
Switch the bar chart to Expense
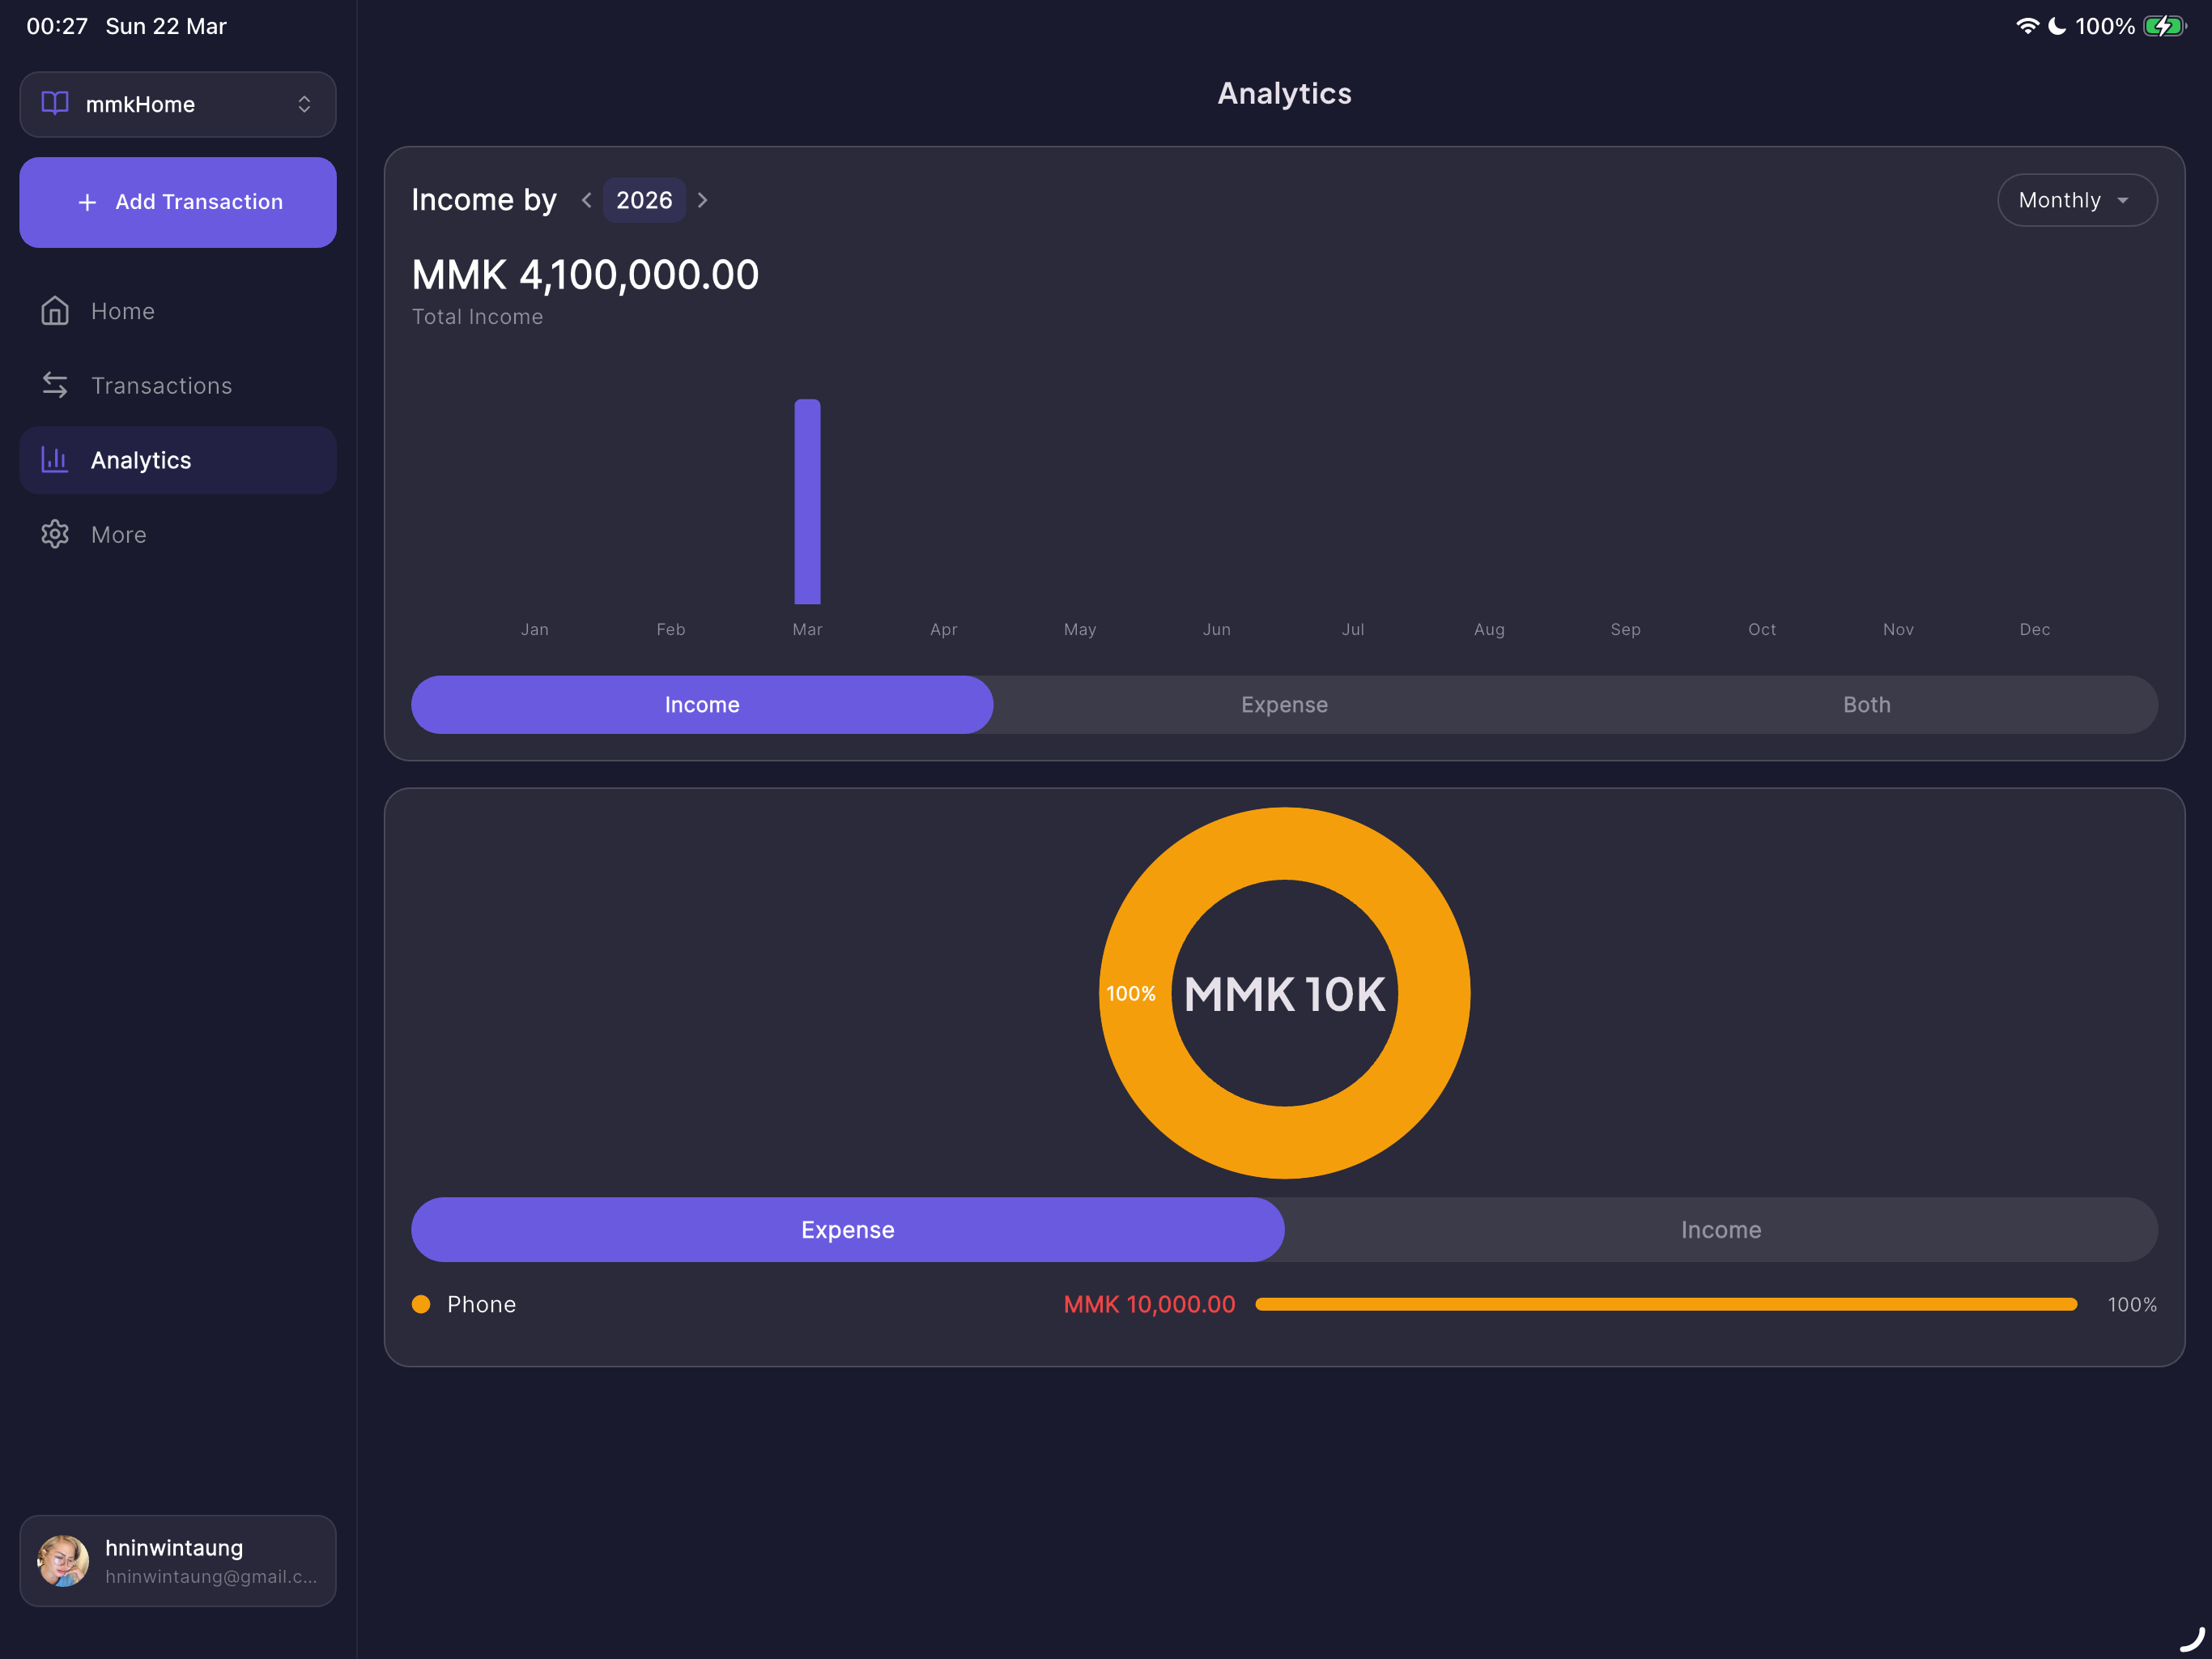(1284, 705)
